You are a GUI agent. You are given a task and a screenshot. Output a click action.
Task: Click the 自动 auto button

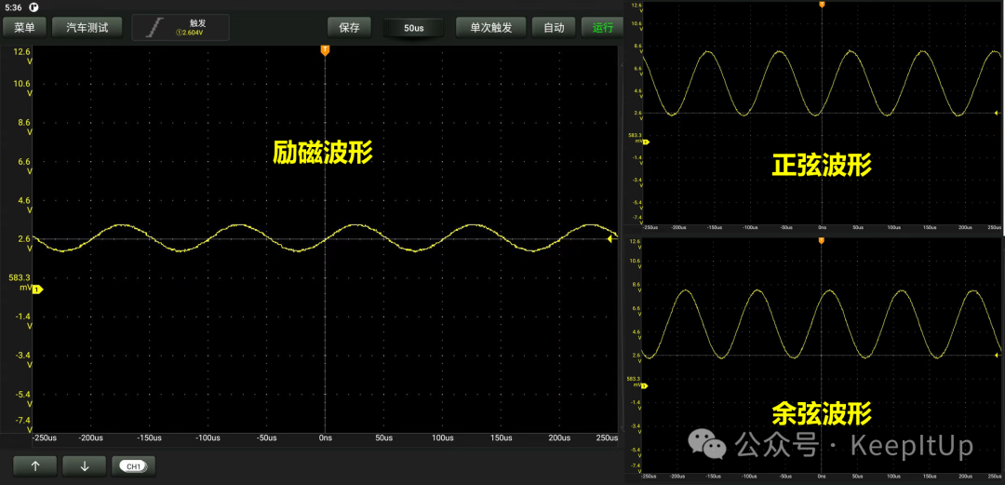point(554,28)
